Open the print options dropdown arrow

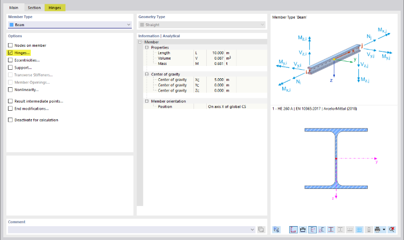coord(384,229)
